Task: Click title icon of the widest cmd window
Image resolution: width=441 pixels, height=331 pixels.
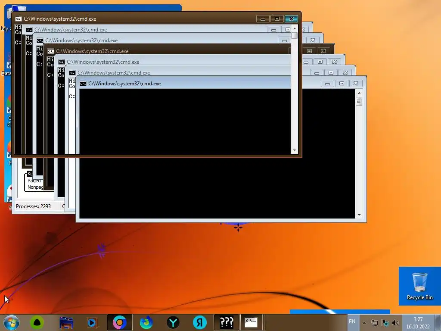Action: pos(83,84)
